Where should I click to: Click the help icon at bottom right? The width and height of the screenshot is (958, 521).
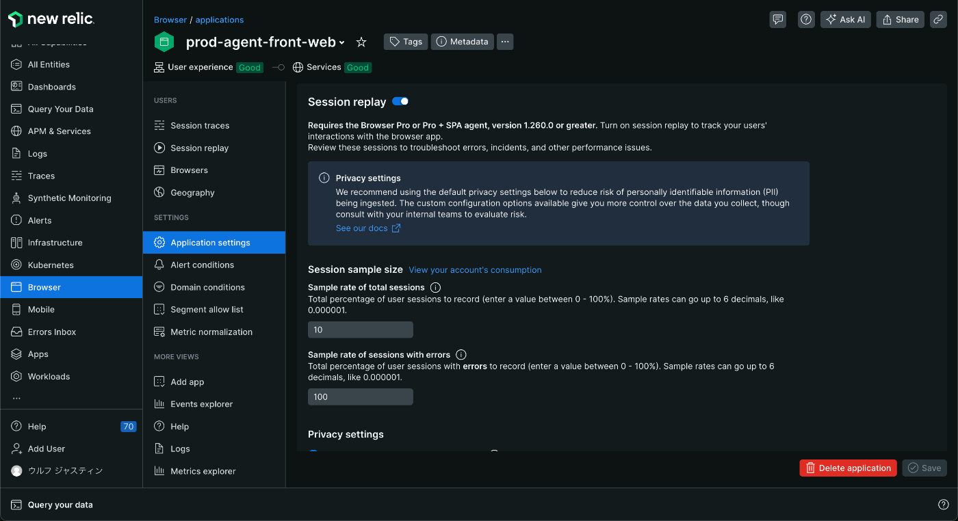tap(943, 505)
